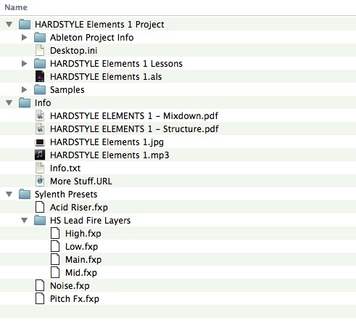This screenshot has height=331, width=356.
Task: Click the HARDSTYLE Elements 1 Lessons folder icon
Action: pos(40,63)
